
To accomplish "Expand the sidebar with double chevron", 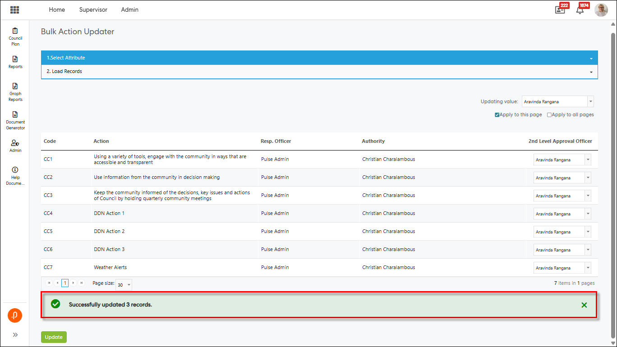I will point(15,335).
